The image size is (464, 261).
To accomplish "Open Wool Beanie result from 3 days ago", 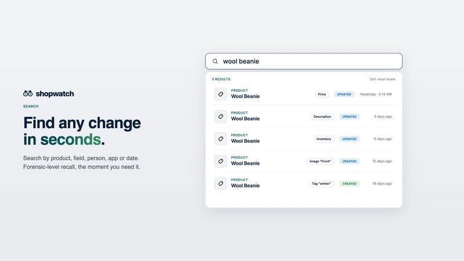I will point(303,117).
